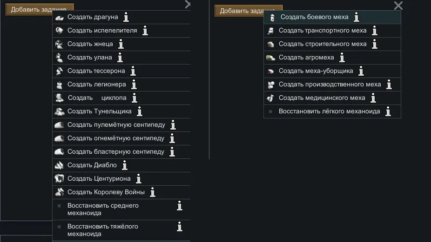Click info icon next to Создать драгуна
This screenshot has width=431, height=242.
pyautogui.click(x=126, y=17)
